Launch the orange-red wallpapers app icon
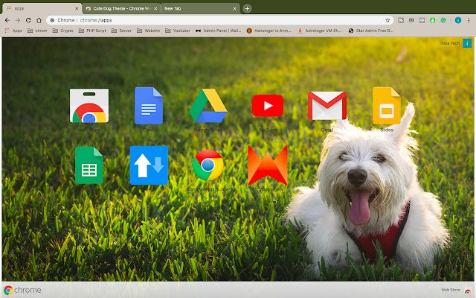The image size is (476, 298). [267, 165]
